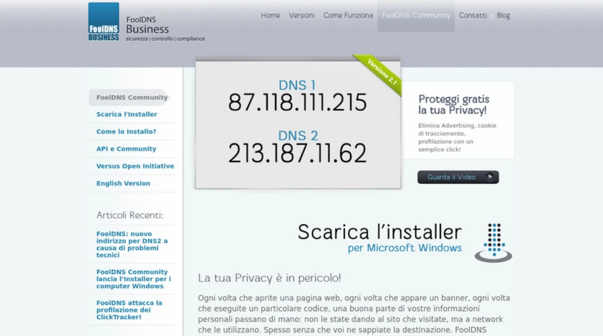Click the Articoli Recenti heading
The height and width of the screenshot is (336, 603).
130,215
